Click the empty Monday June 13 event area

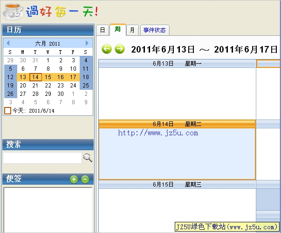point(177,93)
